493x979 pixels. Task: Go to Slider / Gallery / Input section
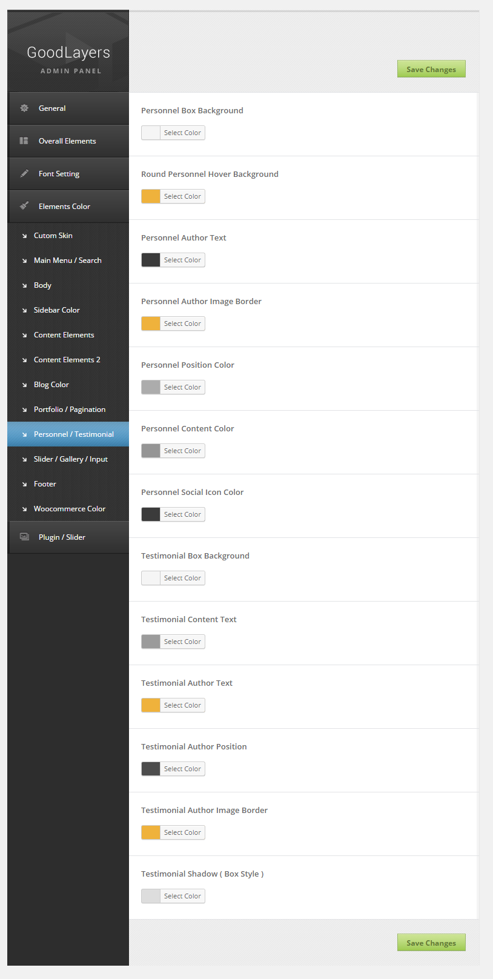(x=70, y=459)
